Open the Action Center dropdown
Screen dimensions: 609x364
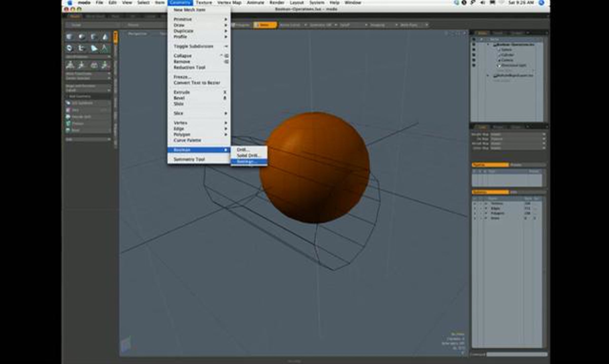tap(293, 25)
